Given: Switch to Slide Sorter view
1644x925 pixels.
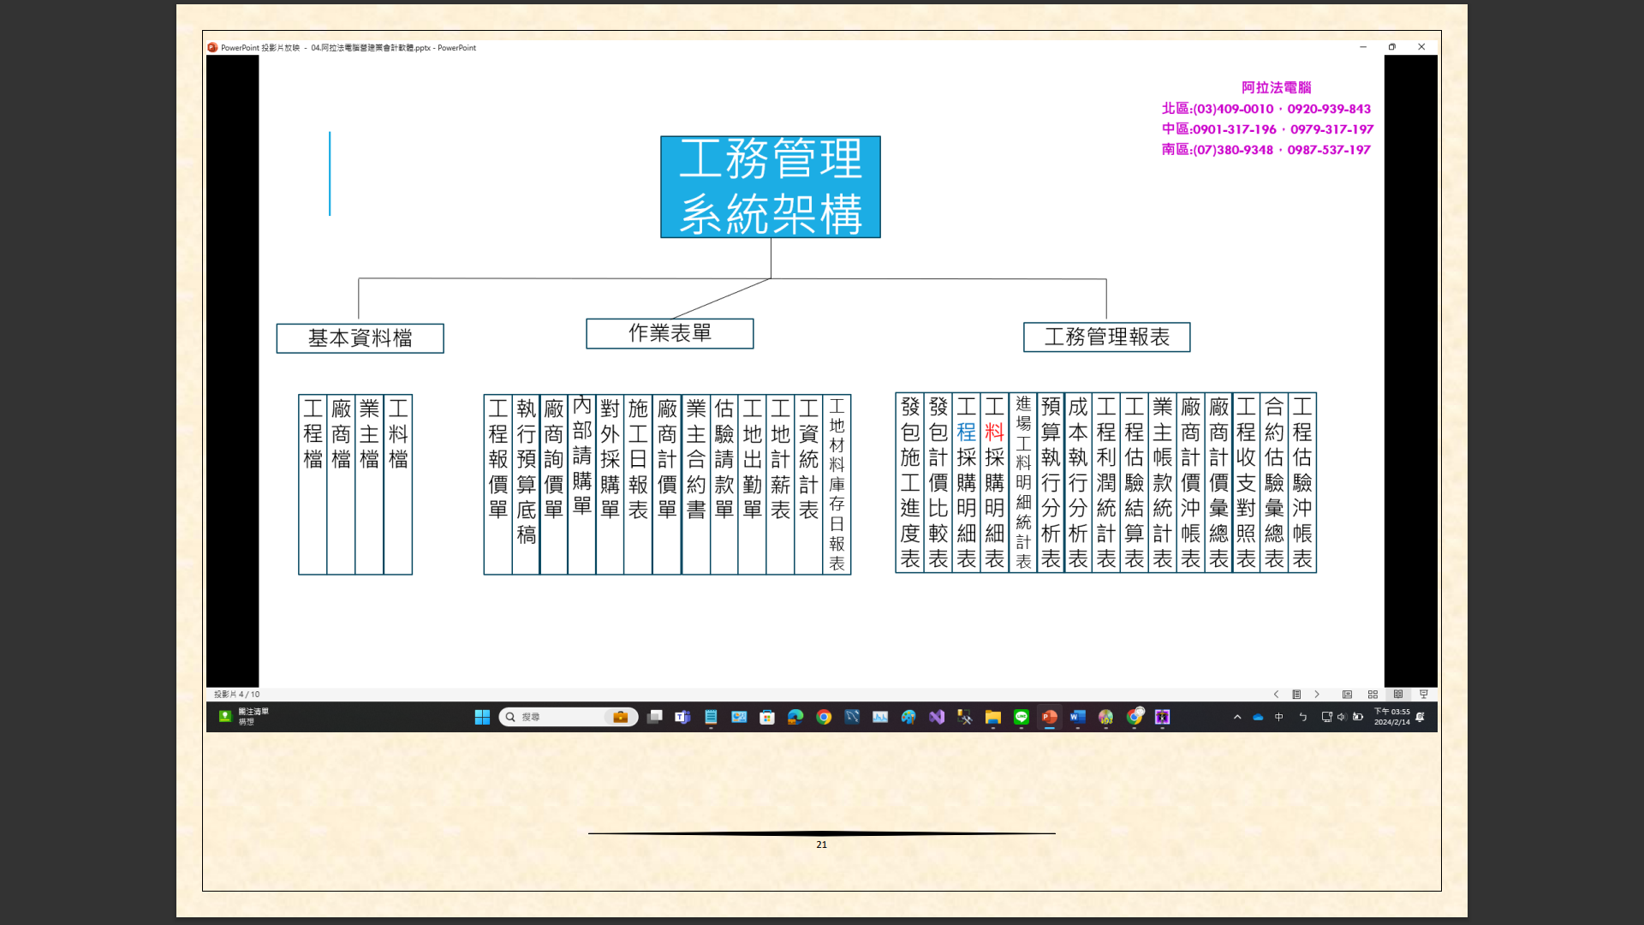Looking at the screenshot, I should (x=1373, y=695).
